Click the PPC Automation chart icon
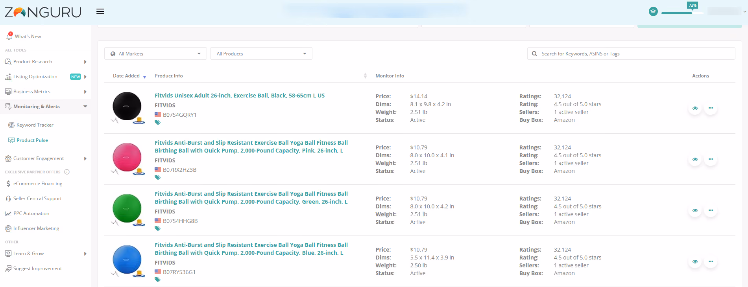 [x=8, y=213]
